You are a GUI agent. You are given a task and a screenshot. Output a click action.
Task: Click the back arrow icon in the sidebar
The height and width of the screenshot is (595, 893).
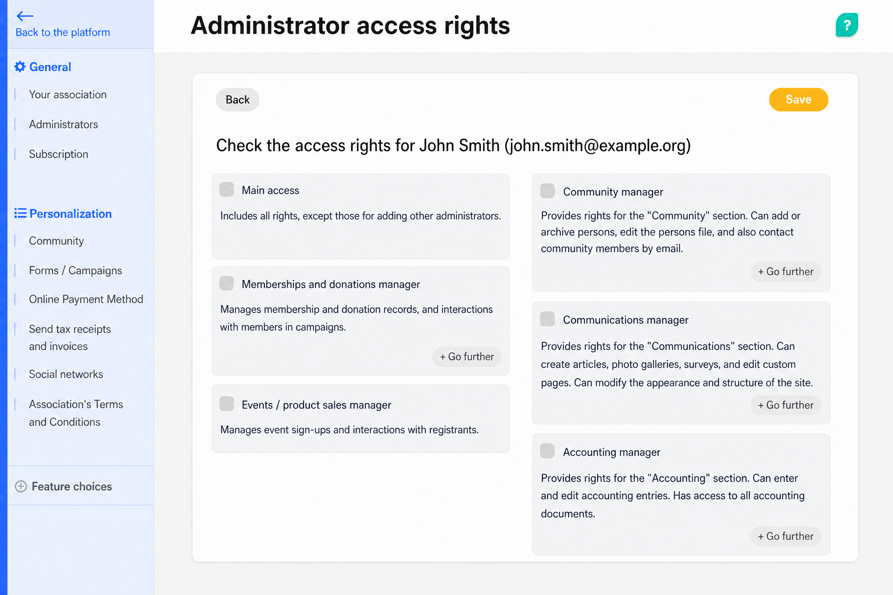click(x=25, y=16)
